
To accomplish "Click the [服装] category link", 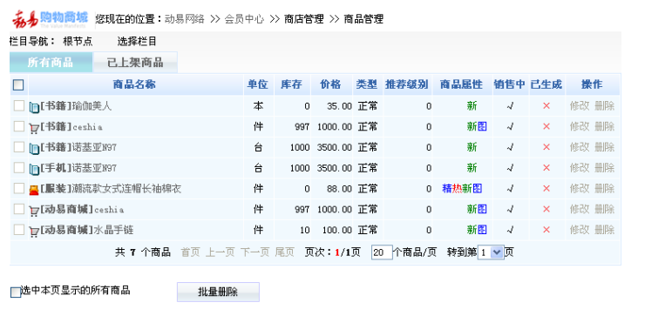I will (56, 188).
